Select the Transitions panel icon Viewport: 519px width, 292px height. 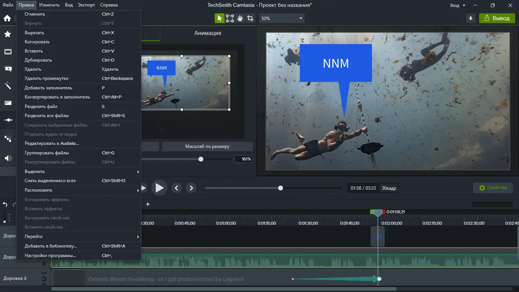point(8,103)
